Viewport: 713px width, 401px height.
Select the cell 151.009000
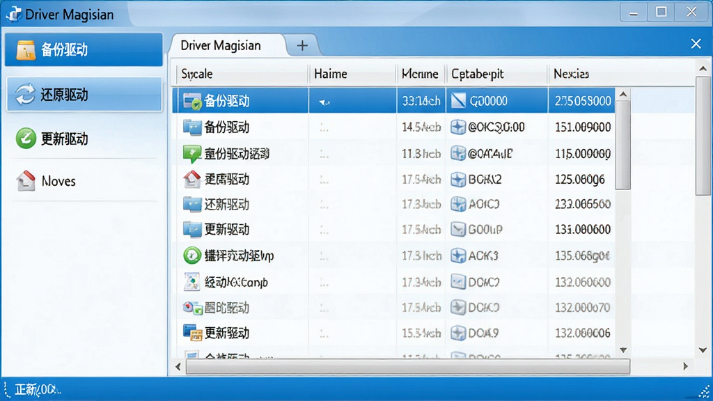pyautogui.click(x=583, y=127)
